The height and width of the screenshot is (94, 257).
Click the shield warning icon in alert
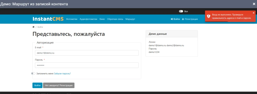pos(208,16)
